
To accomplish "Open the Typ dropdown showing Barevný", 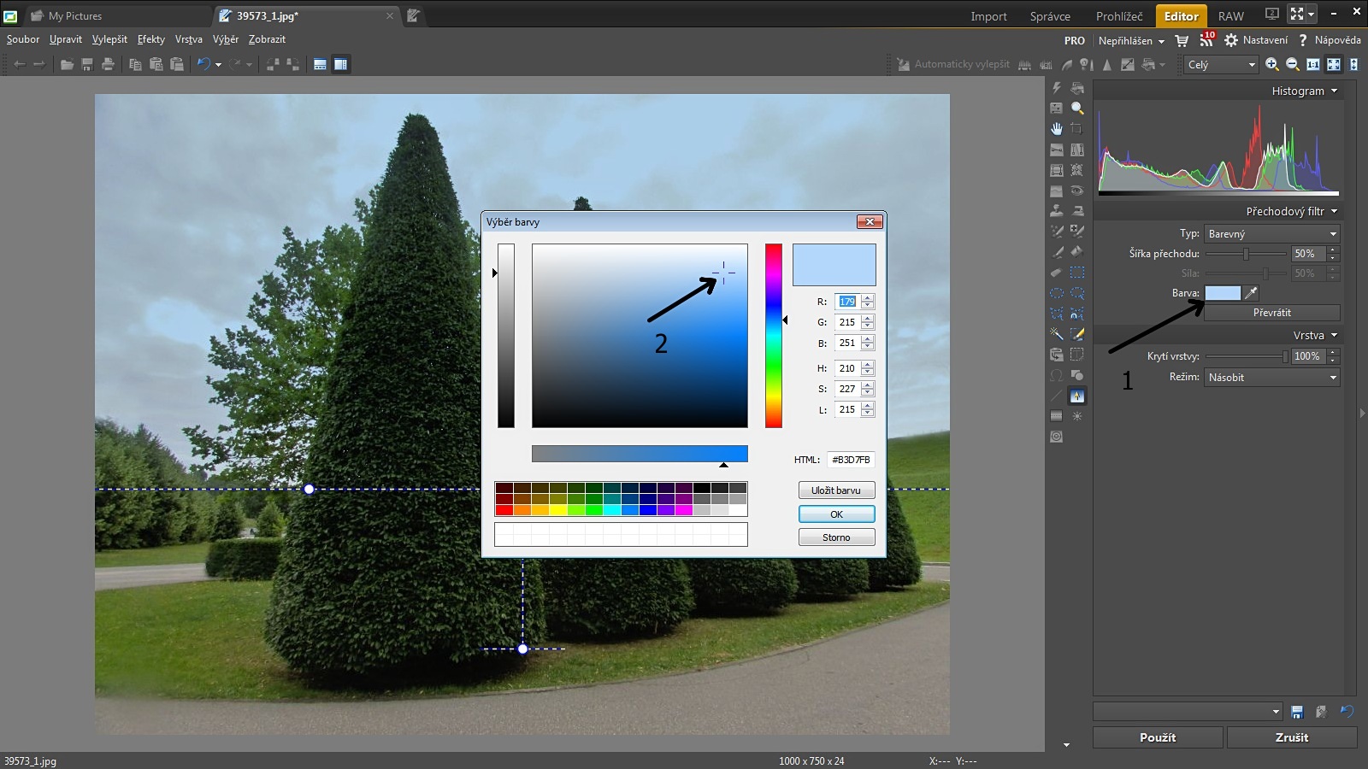I will [1271, 233].
